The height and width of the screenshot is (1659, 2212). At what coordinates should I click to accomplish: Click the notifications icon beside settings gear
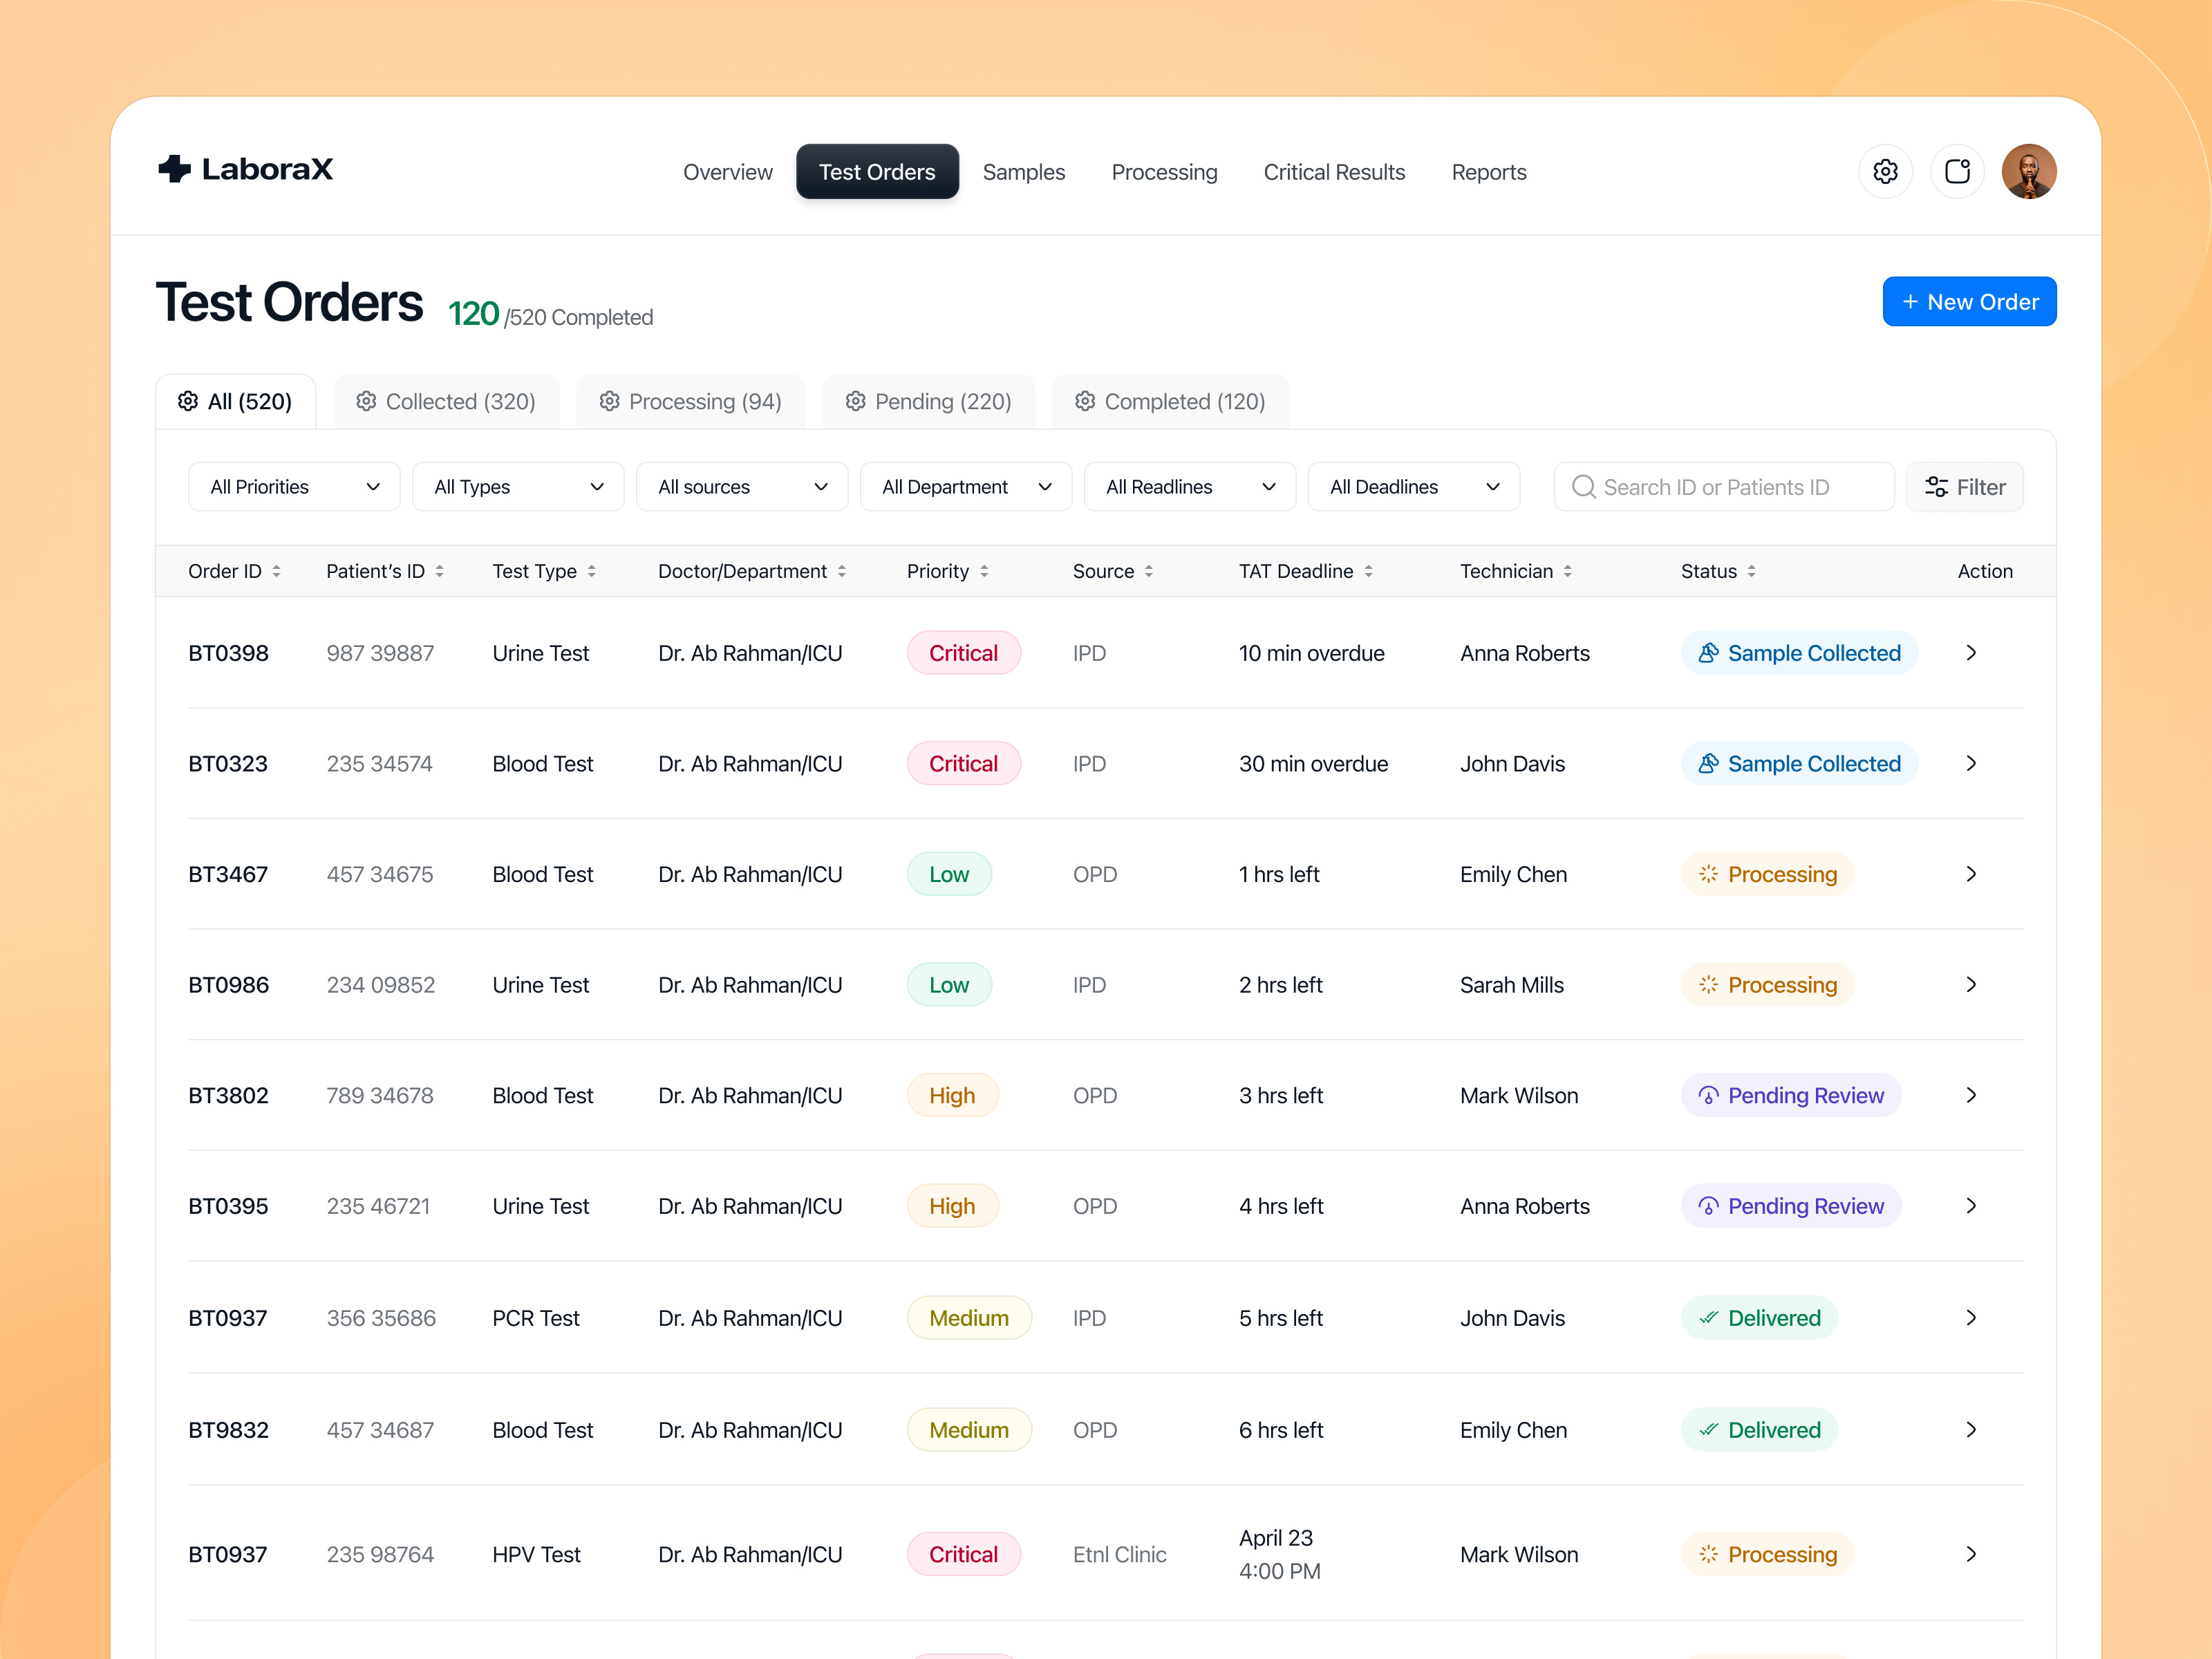1958,171
